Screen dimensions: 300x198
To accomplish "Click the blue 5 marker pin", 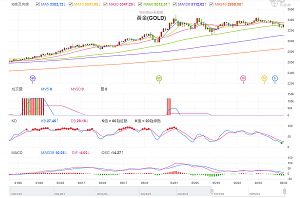I will coord(275,78).
